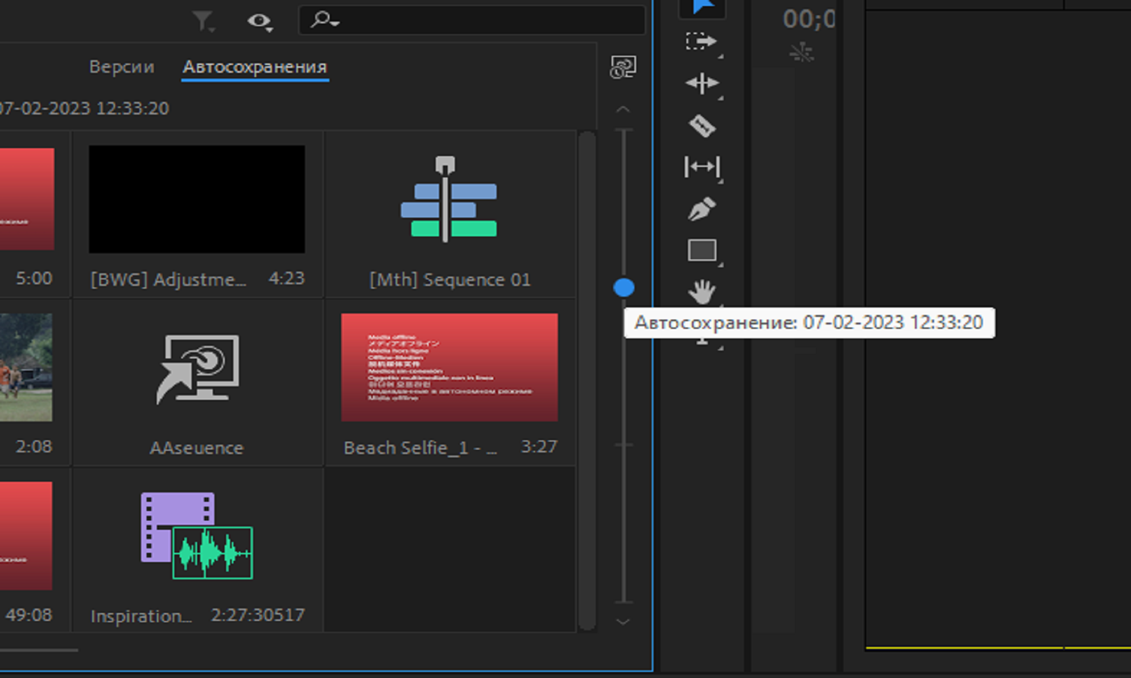Screen dimensions: 1131x678
Task: Open the filter funnel options
Action: click(x=204, y=21)
